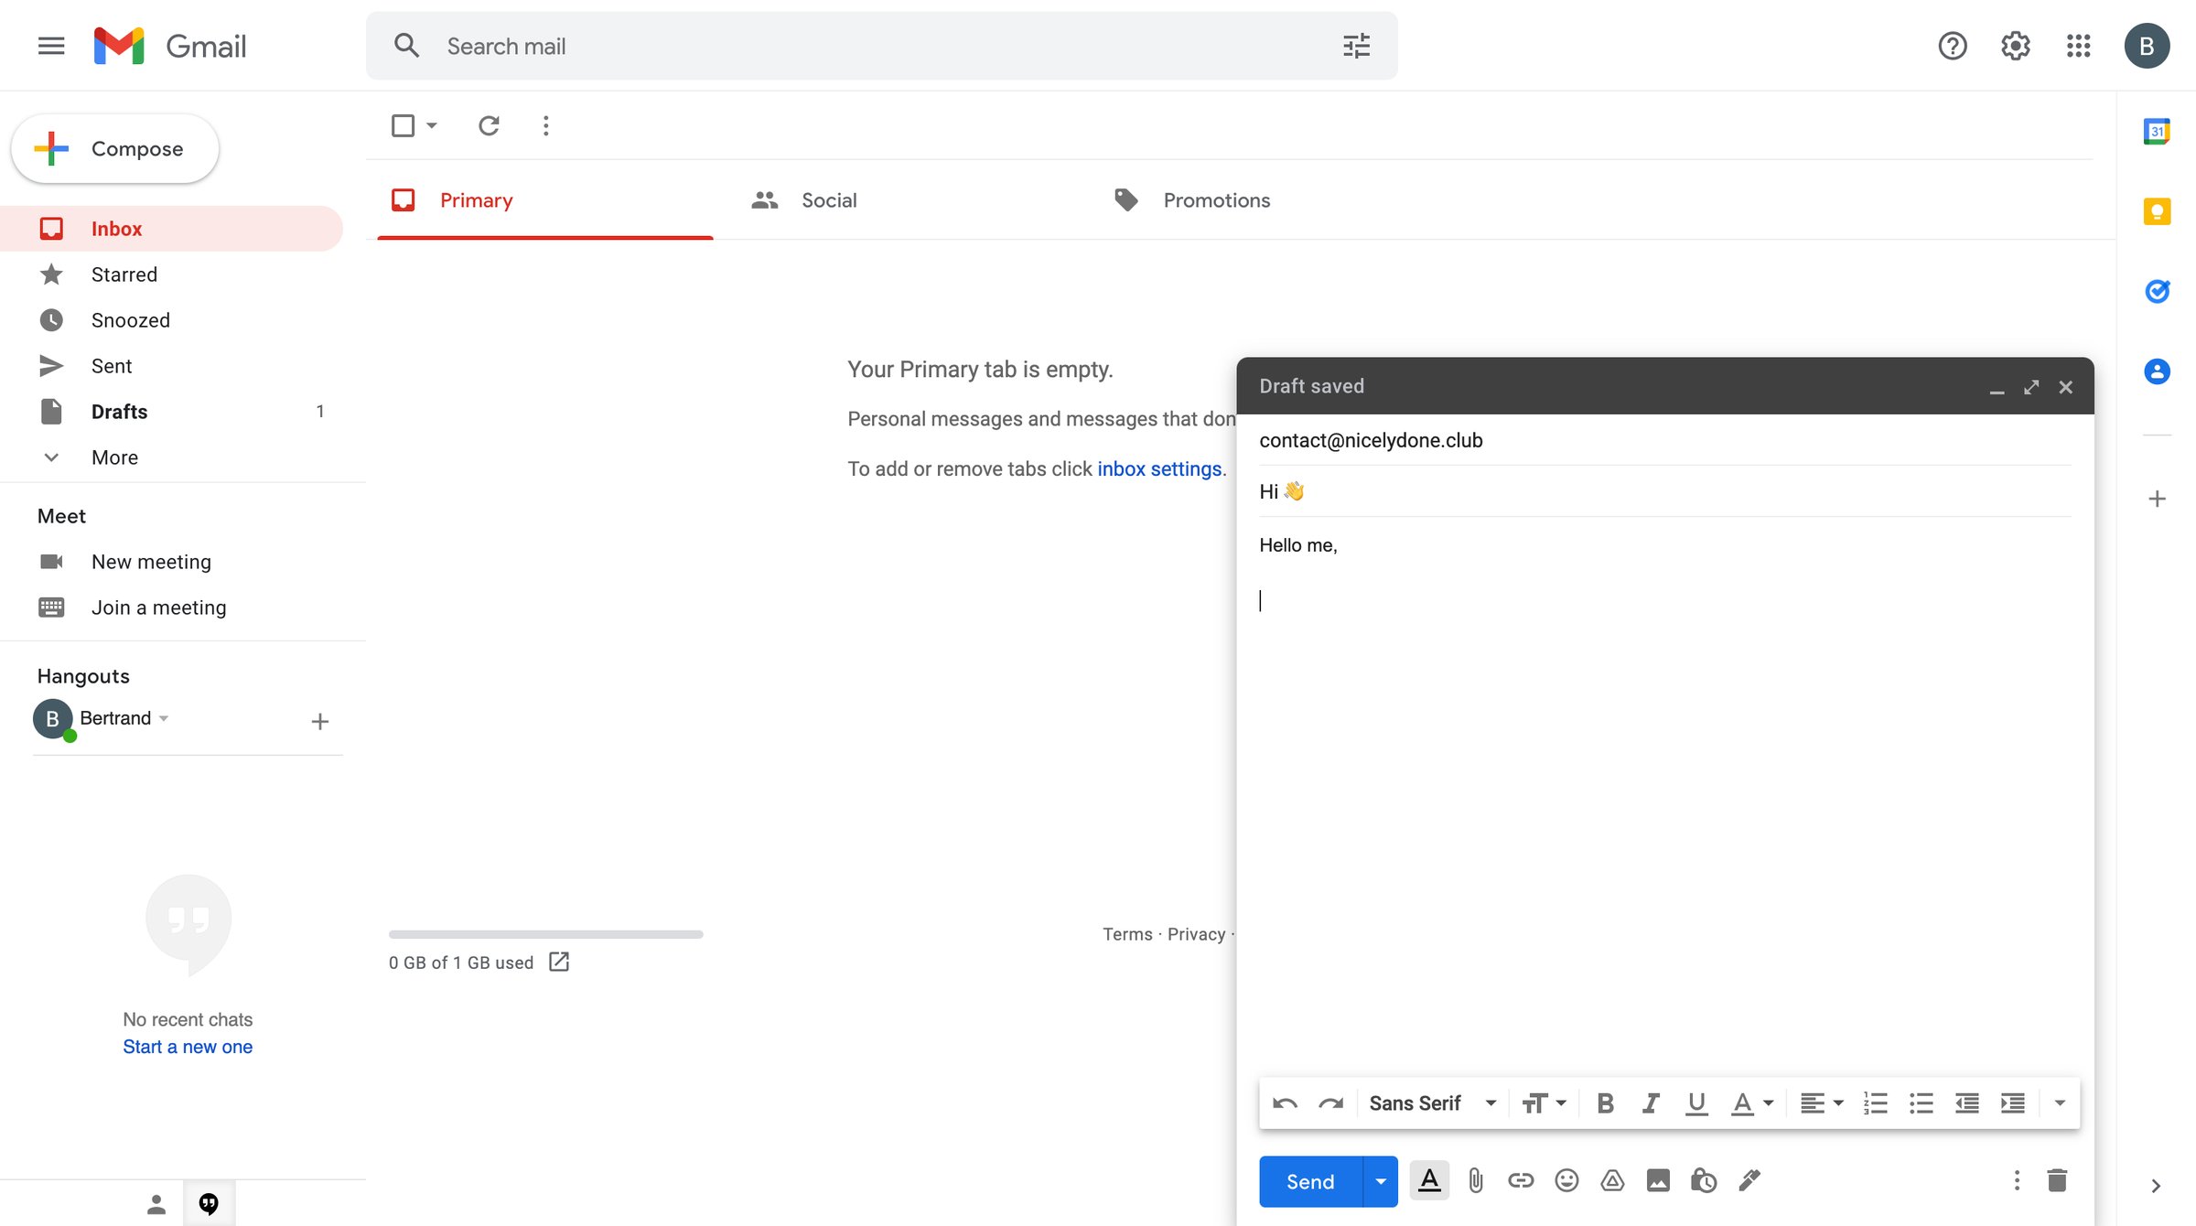2196x1226 pixels.
Task: Open the align dropdown
Action: point(1822,1103)
